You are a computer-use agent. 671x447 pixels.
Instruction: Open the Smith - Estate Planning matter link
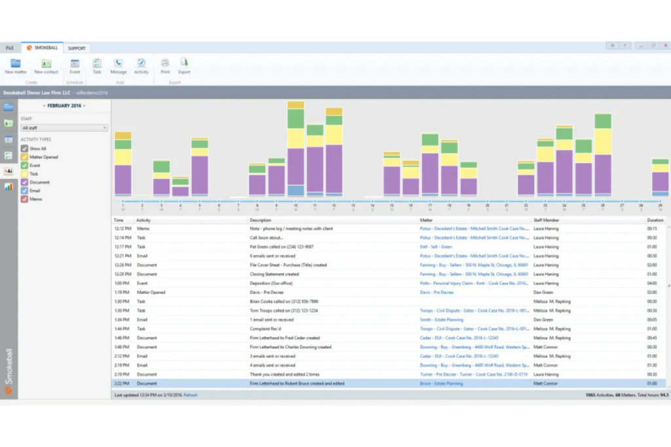tap(442, 319)
